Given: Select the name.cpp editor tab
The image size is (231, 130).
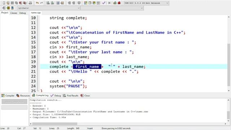Looking at the screenshot, I should [x=36, y=13].
